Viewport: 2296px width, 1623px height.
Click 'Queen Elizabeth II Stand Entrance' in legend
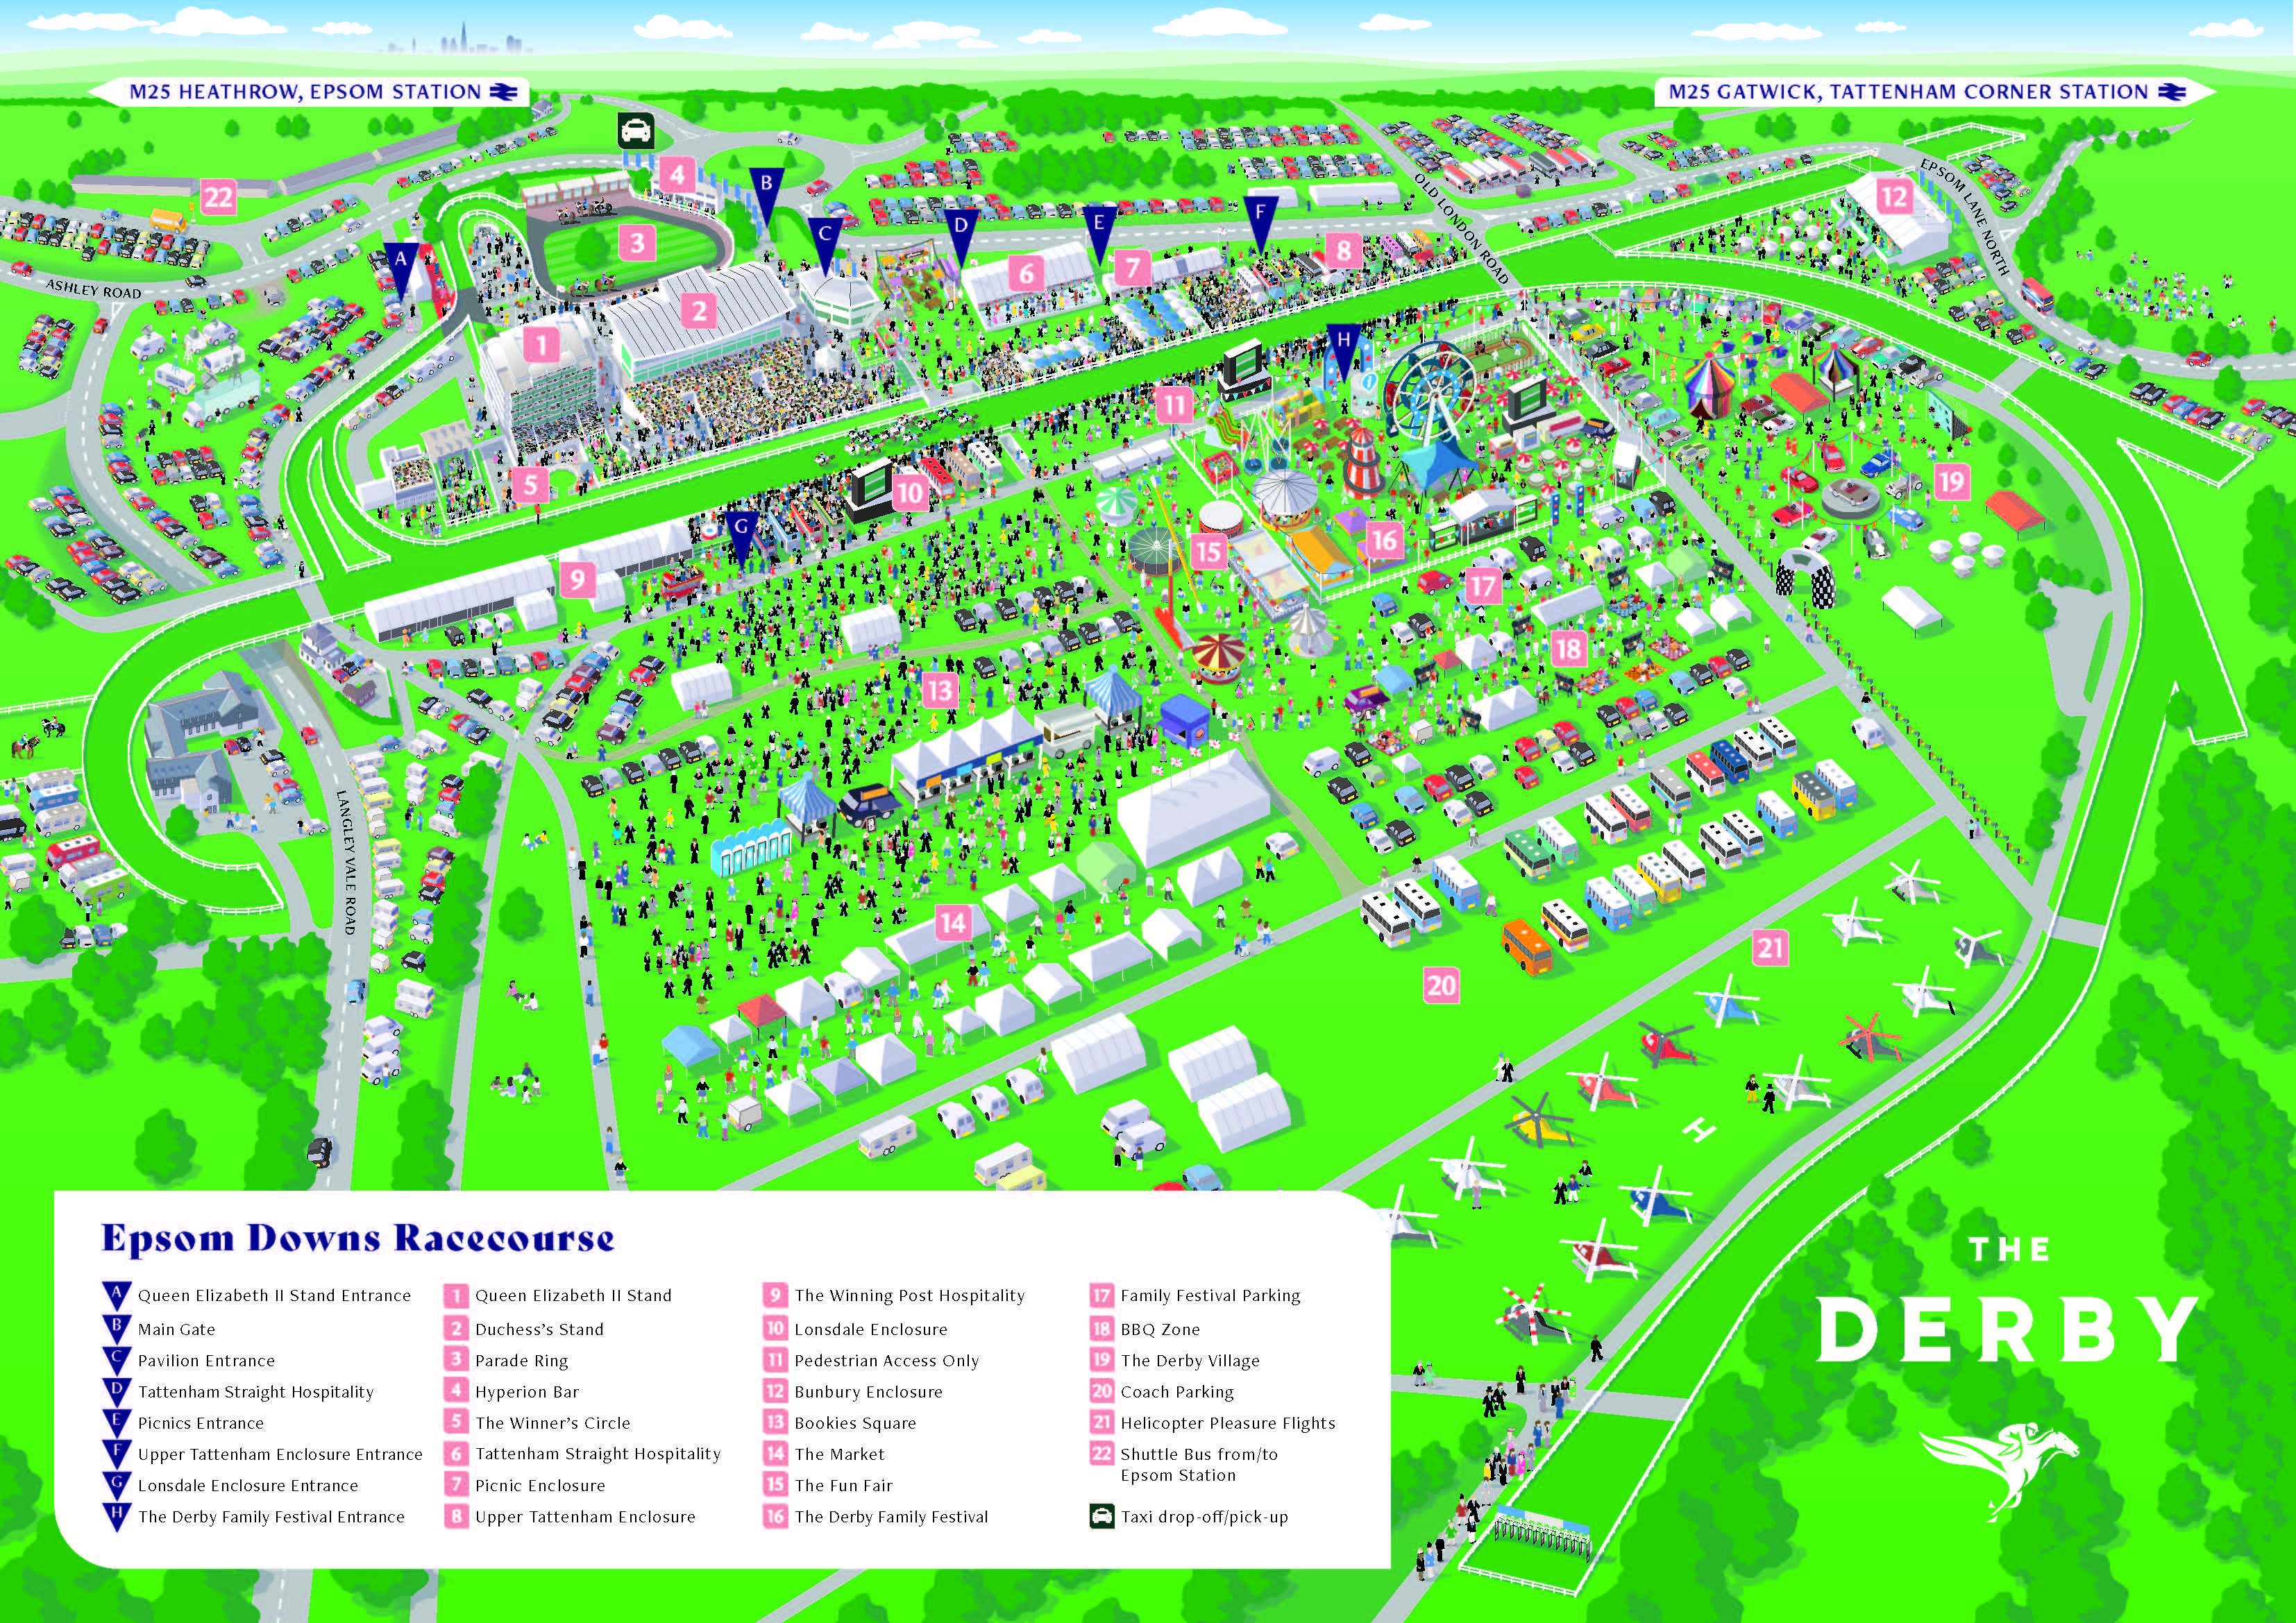pyautogui.click(x=274, y=1295)
